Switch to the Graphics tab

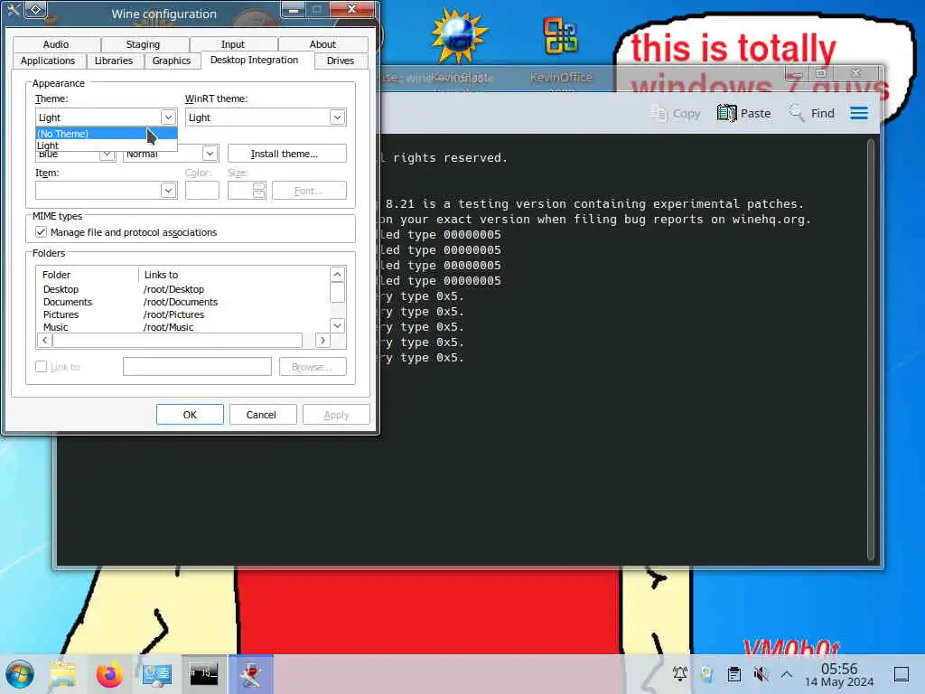pyautogui.click(x=172, y=61)
